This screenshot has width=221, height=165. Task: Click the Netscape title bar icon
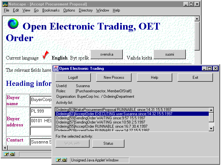pyautogui.click(x=5, y=4)
